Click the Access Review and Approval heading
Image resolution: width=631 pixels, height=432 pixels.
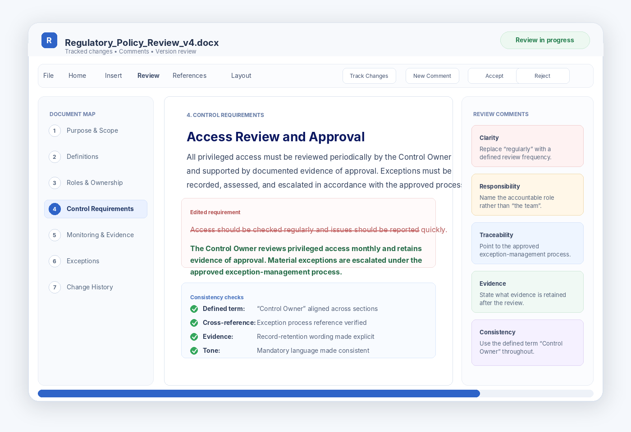tap(276, 137)
